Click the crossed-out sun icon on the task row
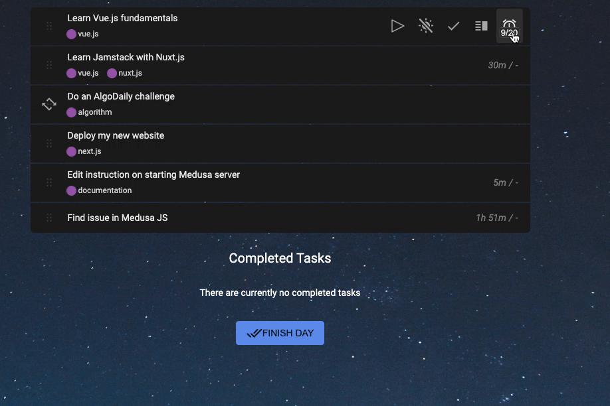The image size is (610, 406). coord(425,25)
